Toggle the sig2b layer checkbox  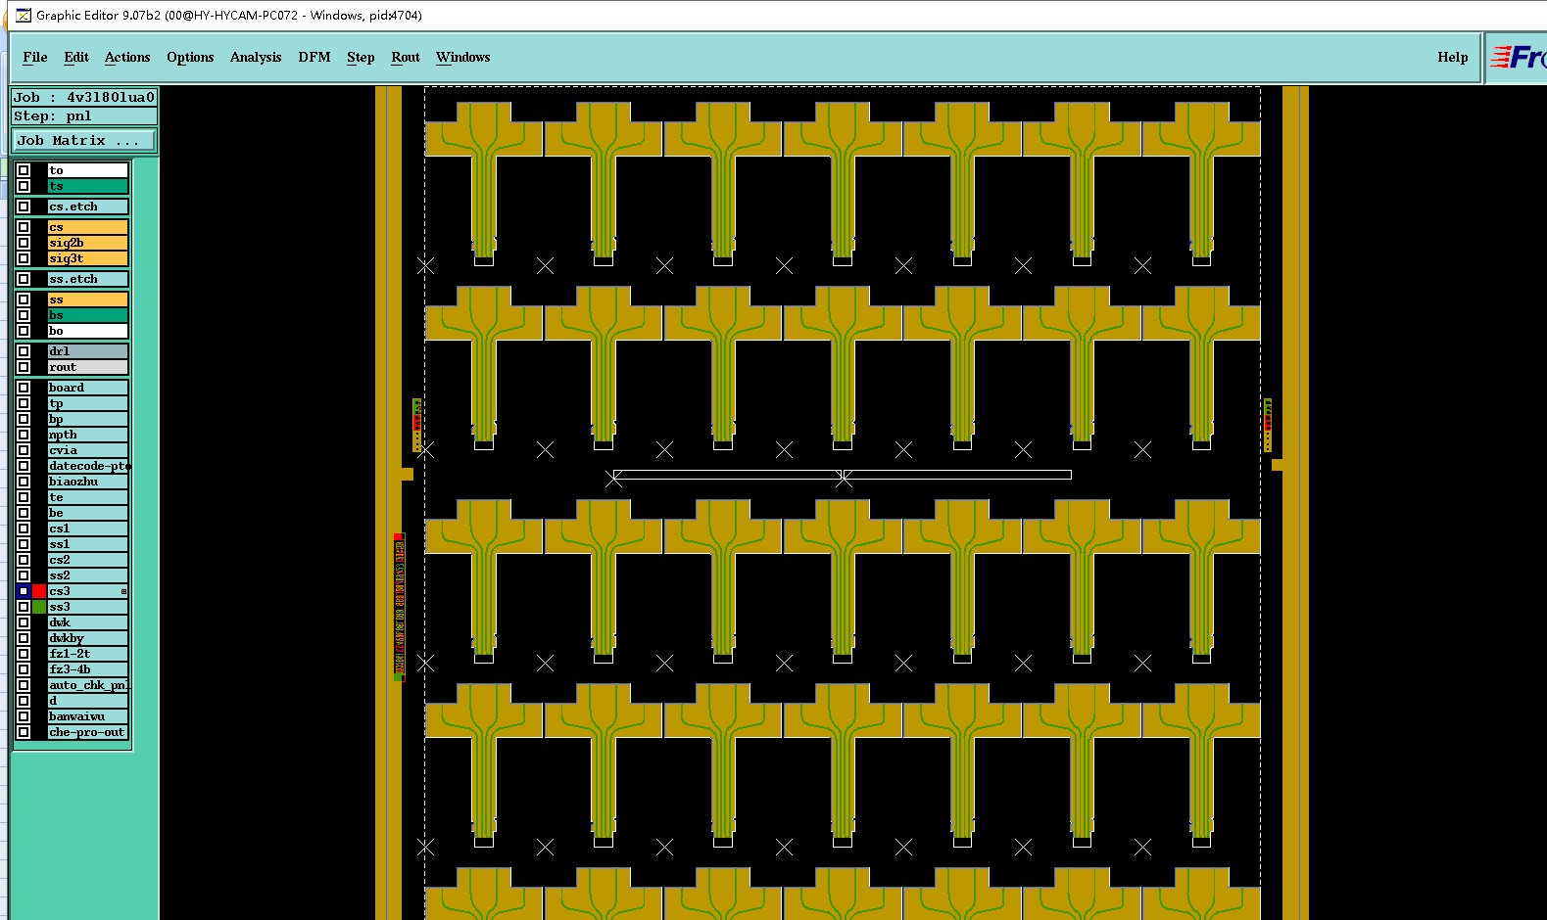tap(24, 243)
